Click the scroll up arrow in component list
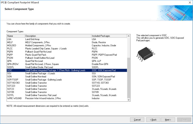The width and height of the screenshot is (193, 124). (x=129, y=36)
